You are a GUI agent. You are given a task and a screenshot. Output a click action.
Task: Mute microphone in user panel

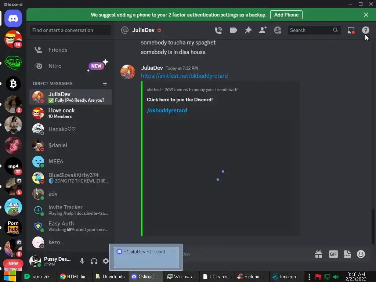pos(82,261)
